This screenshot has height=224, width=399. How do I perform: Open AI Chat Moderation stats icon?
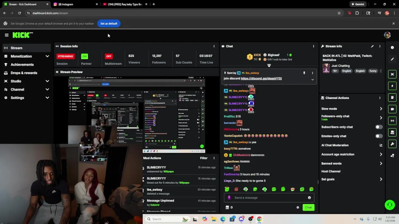pos(381,145)
